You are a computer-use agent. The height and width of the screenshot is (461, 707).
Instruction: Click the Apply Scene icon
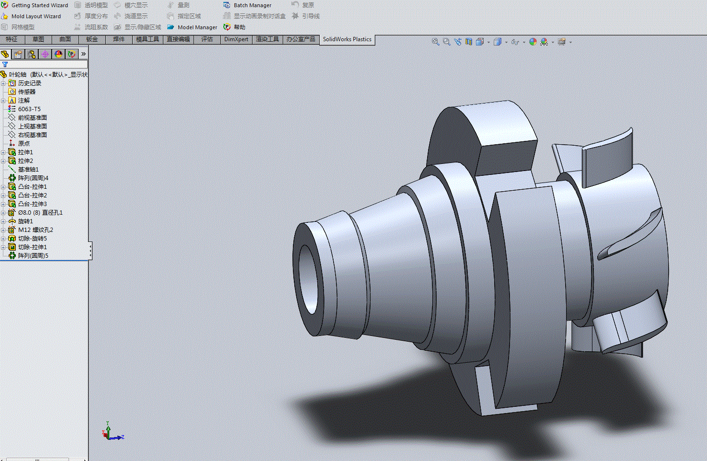tap(544, 42)
